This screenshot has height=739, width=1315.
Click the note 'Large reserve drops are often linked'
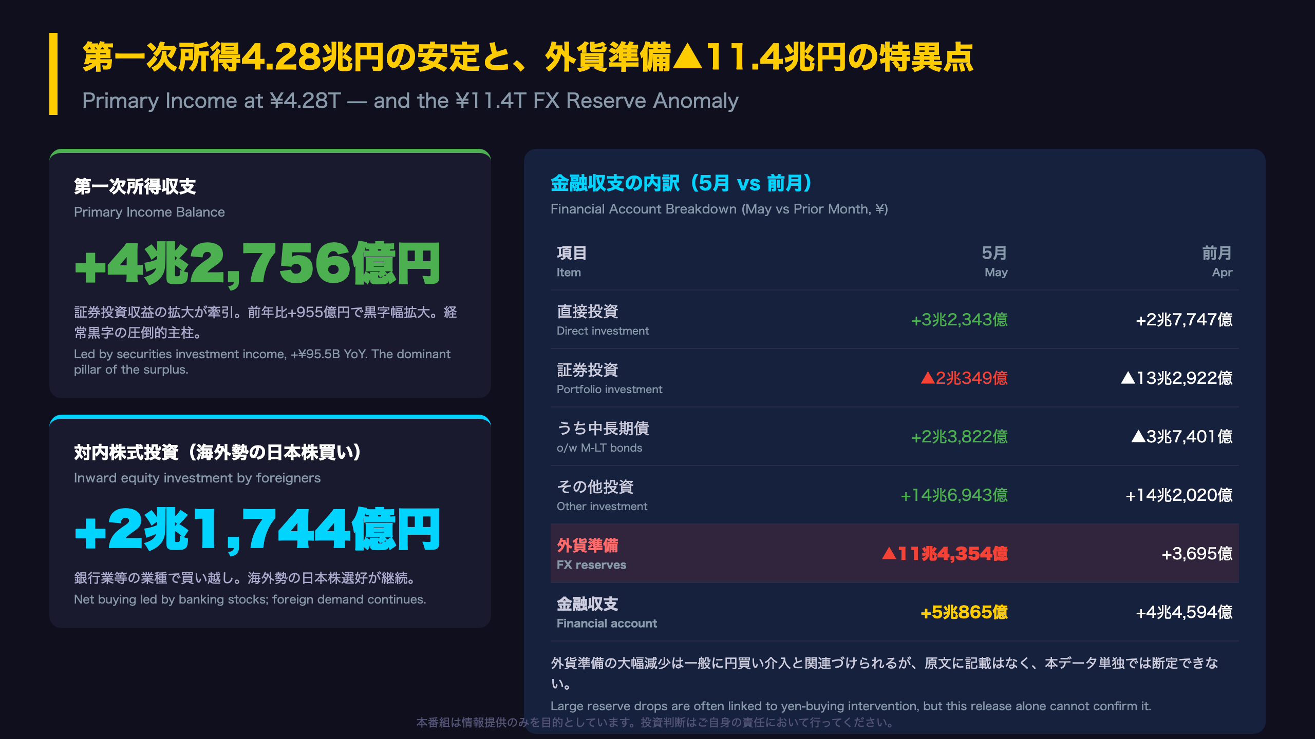point(851,706)
